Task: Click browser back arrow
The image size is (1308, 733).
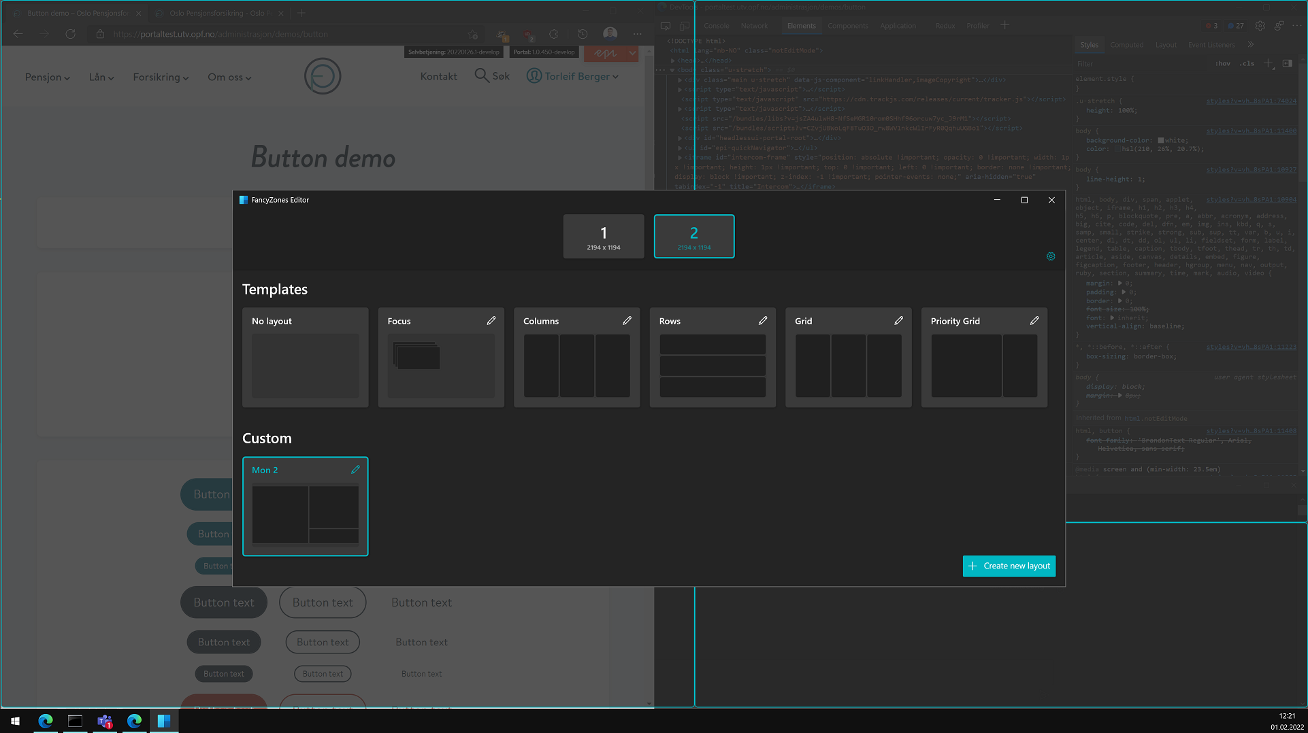Action: pos(18,34)
